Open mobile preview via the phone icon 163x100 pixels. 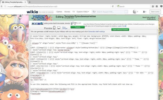point(54,28)
